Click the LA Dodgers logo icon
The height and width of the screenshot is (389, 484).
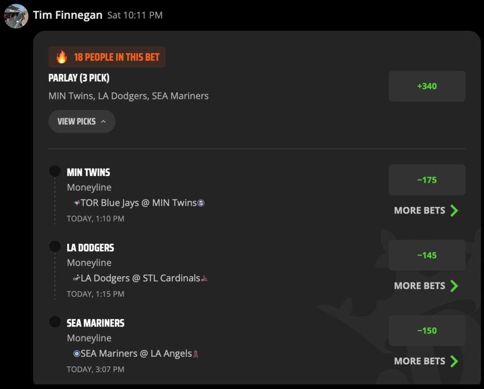coord(77,278)
